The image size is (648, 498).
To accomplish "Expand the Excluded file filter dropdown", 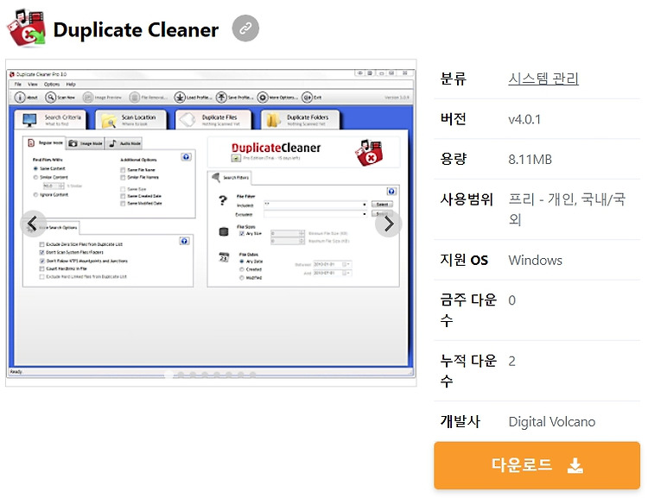I will 364,214.
